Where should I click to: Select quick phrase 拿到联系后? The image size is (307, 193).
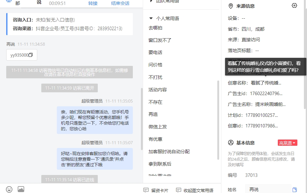coord(160,164)
